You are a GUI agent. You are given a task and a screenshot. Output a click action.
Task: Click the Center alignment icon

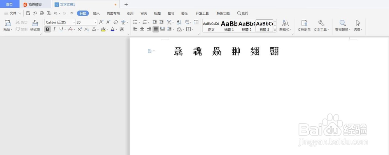point(142,29)
